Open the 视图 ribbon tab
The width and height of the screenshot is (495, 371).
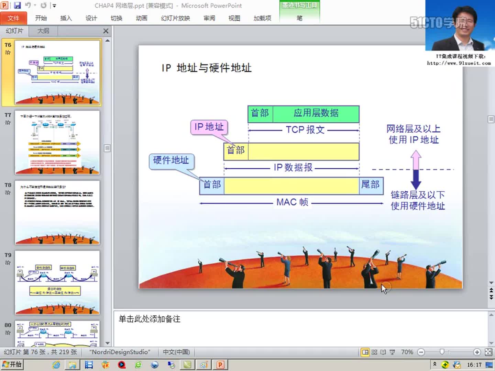[234, 18]
